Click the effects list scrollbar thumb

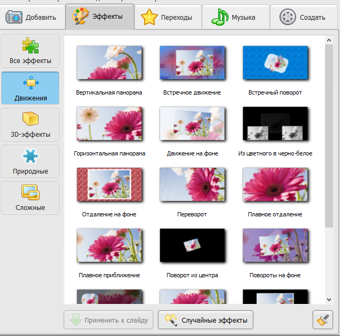pos(329,136)
